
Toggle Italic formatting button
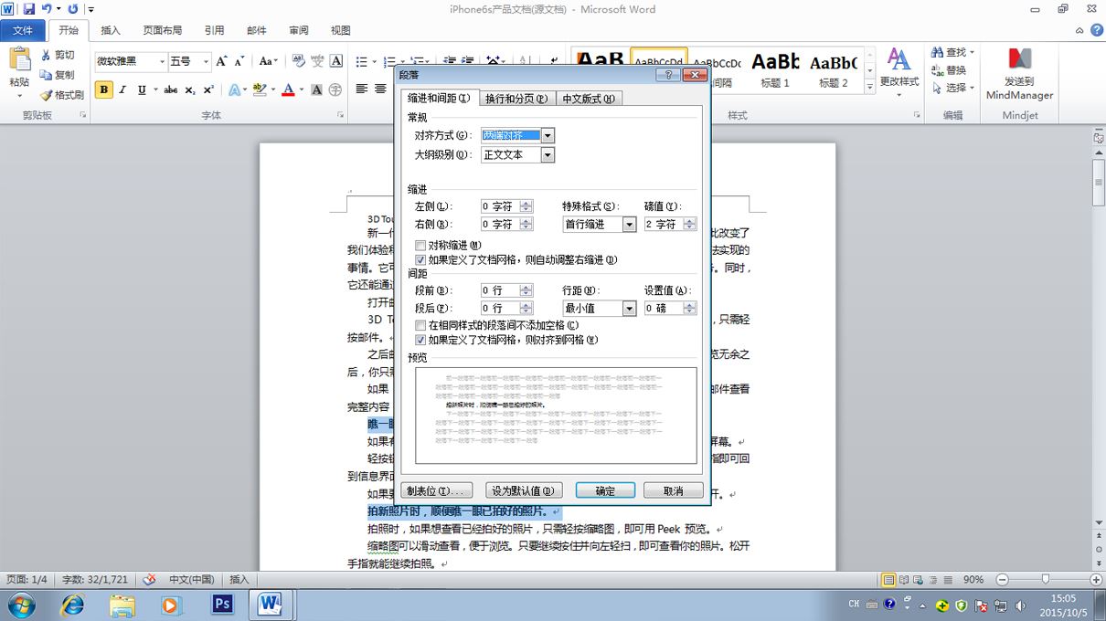click(123, 89)
